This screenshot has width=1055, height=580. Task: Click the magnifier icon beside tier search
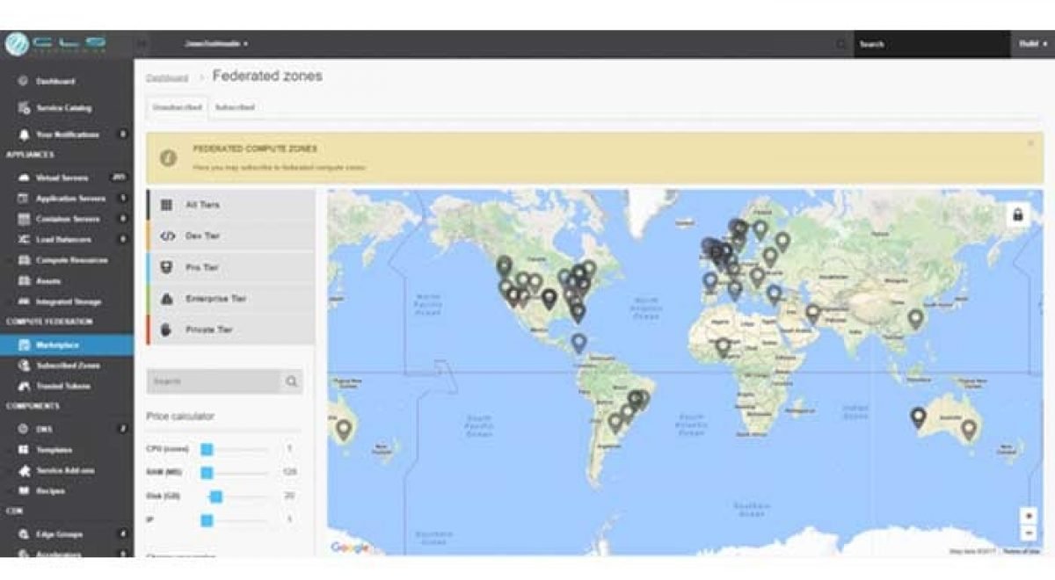291,381
